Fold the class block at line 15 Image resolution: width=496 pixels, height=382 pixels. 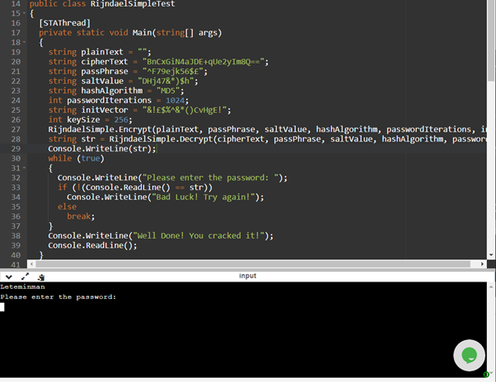[25, 13]
